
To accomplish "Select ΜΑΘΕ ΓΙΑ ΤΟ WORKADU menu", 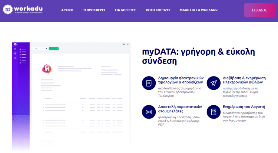I will coord(199,10).
